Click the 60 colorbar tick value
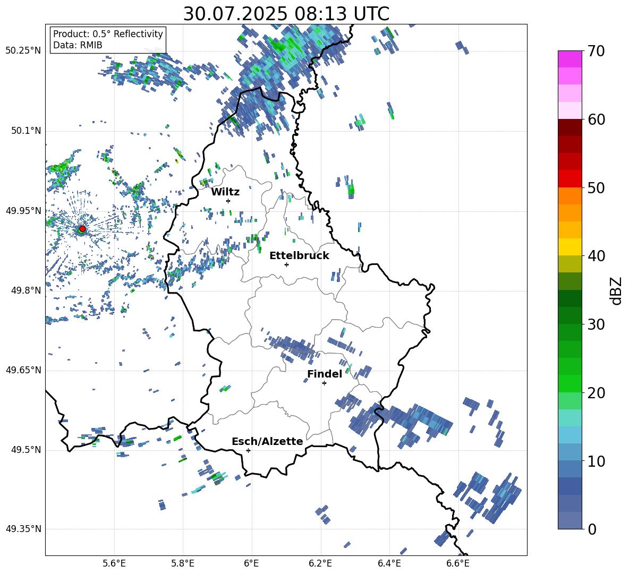This screenshot has width=629, height=574. click(596, 119)
